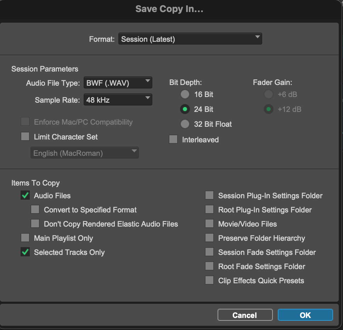Screen dimensions: 343x330
Task: Check Clip Effects Quick Presets
Action: click(x=209, y=280)
